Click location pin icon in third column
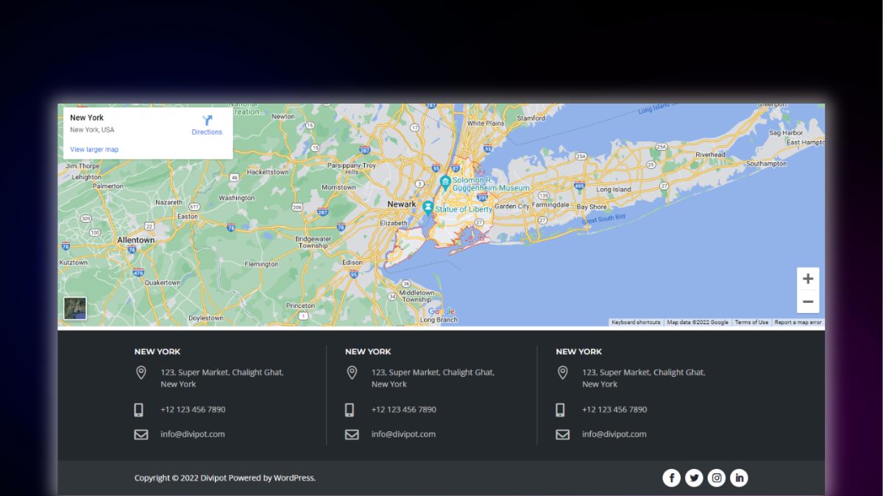 pos(562,373)
